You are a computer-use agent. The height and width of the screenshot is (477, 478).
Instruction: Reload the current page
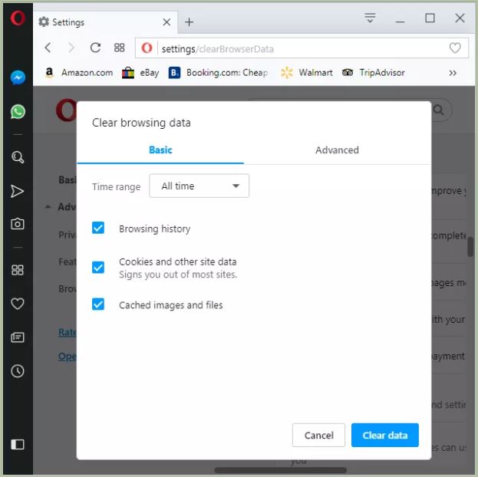coord(95,48)
